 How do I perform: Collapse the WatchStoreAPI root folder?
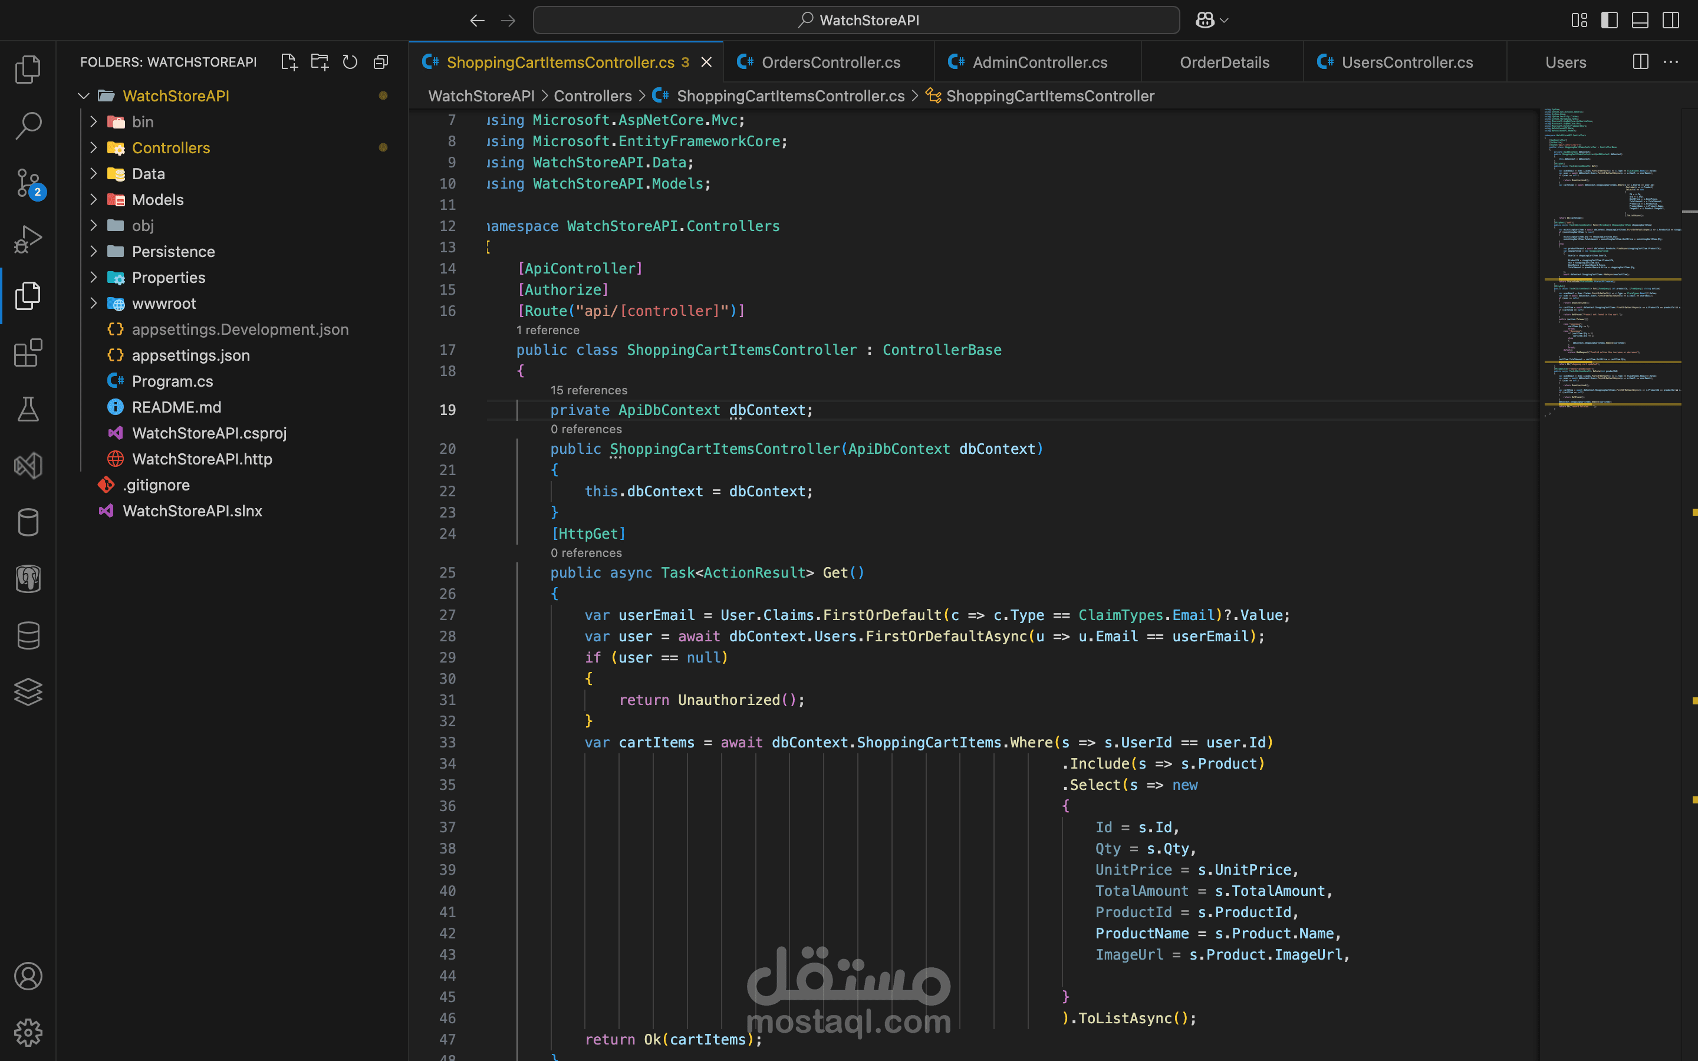84,95
